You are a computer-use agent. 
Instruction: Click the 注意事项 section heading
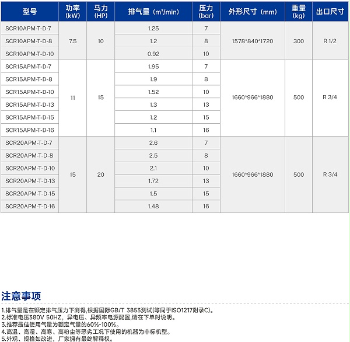[x=21, y=295]
